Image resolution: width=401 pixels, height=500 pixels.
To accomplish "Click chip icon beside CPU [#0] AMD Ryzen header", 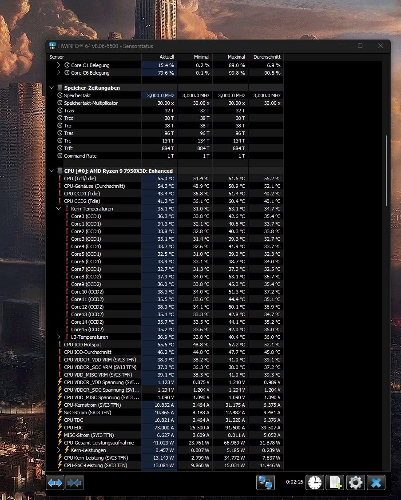I will pyautogui.click(x=60, y=171).
